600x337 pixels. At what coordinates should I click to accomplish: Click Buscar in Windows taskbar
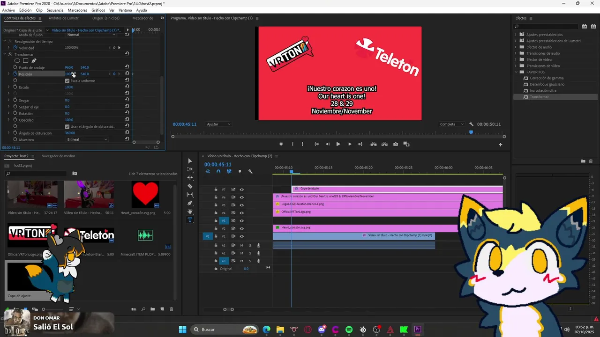click(225, 330)
